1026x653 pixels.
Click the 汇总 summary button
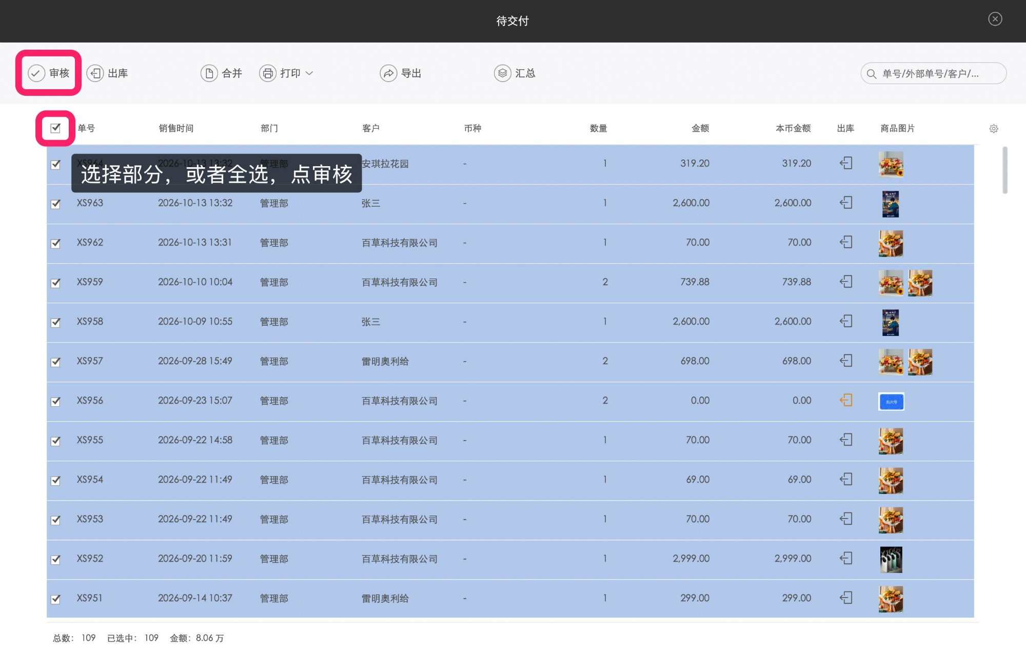pos(515,73)
